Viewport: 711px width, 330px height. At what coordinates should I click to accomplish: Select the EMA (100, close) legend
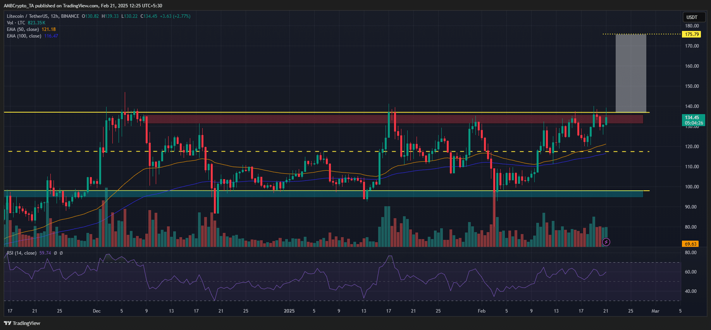point(24,36)
